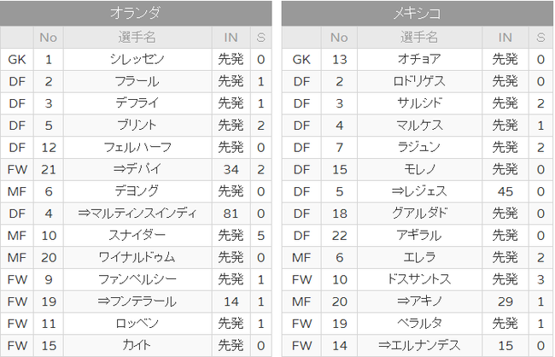Select マルケス player name
This screenshot has width=555, height=357.
coord(419,125)
